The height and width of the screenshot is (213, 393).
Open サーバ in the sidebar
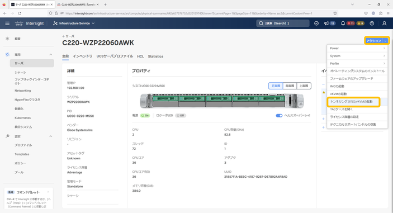click(x=32, y=63)
